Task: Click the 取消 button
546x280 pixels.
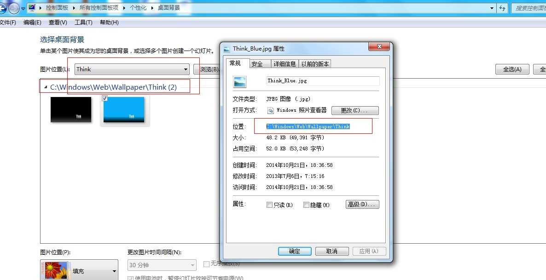Action: tap(332, 251)
